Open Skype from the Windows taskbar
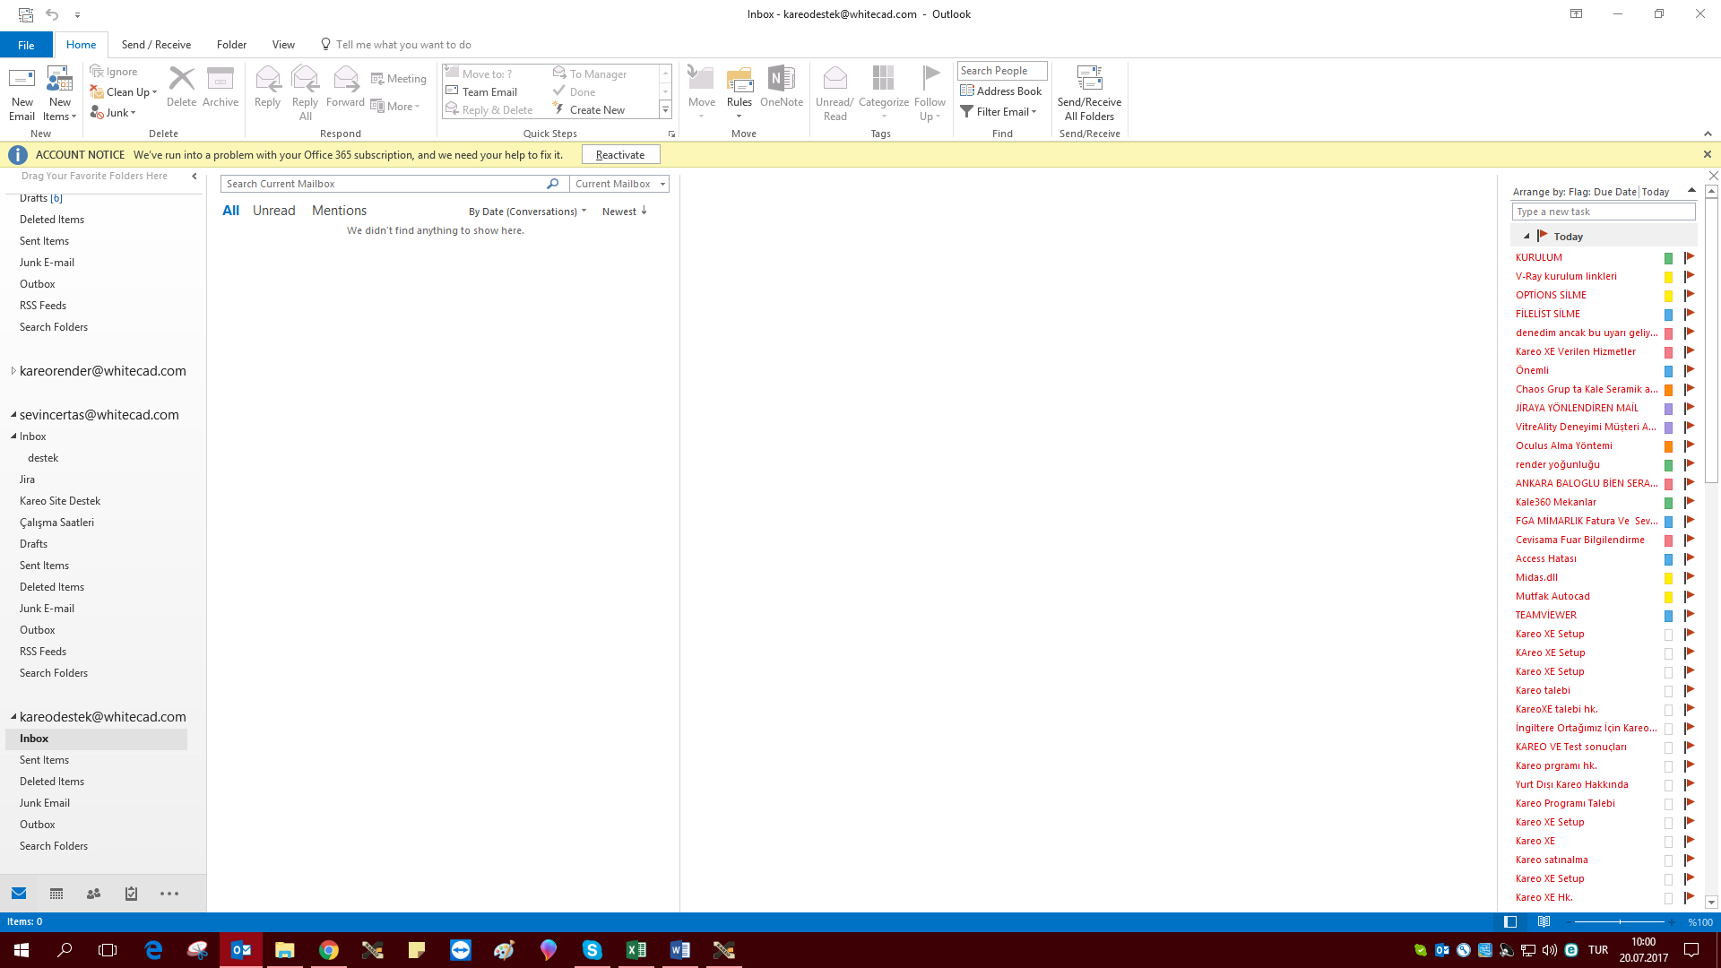Viewport: 1721px width, 968px height. tap(592, 950)
